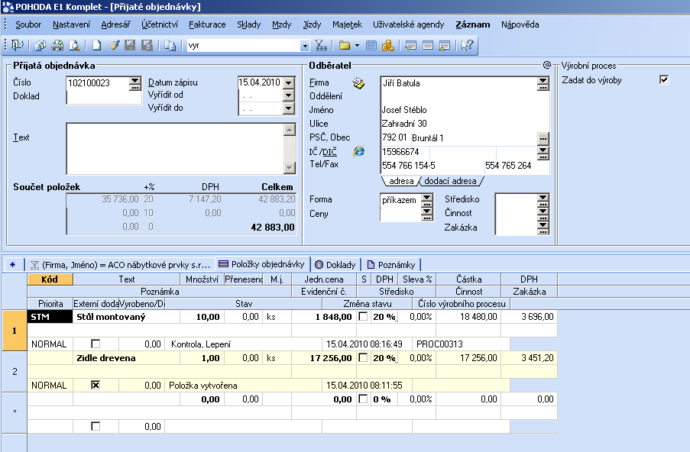Click the Jedn.cena column header
This screenshot has width=690, height=452.
tap(324, 279)
